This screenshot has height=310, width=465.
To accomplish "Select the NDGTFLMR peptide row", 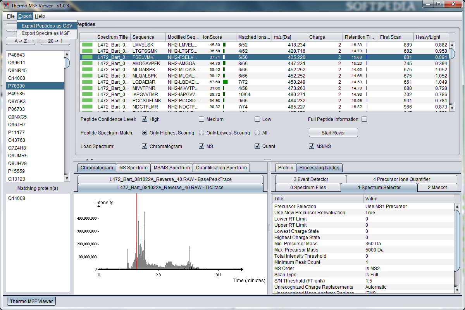I will [264, 107].
